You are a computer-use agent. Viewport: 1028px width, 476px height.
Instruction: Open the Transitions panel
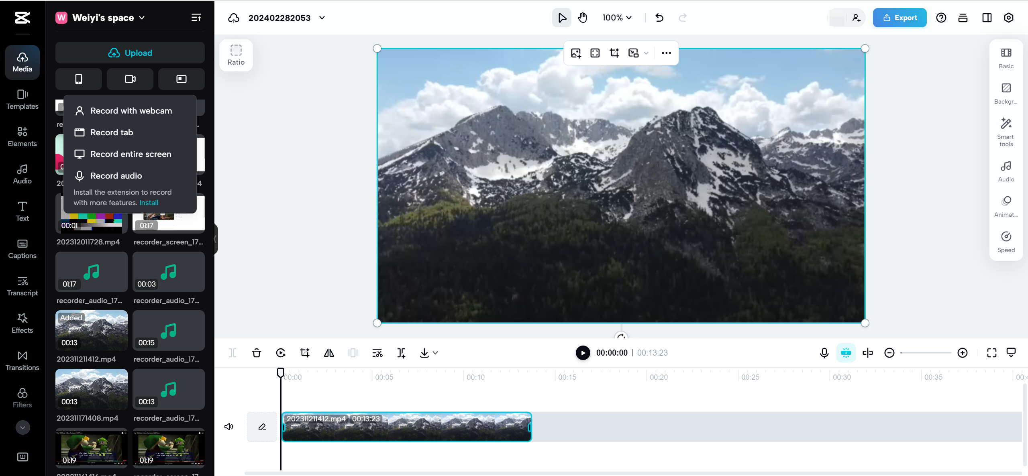pos(22,360)
